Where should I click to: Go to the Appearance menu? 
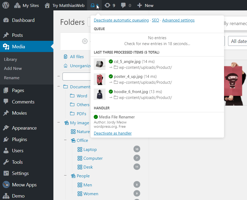pyautogui.click(x=24, y=128)
